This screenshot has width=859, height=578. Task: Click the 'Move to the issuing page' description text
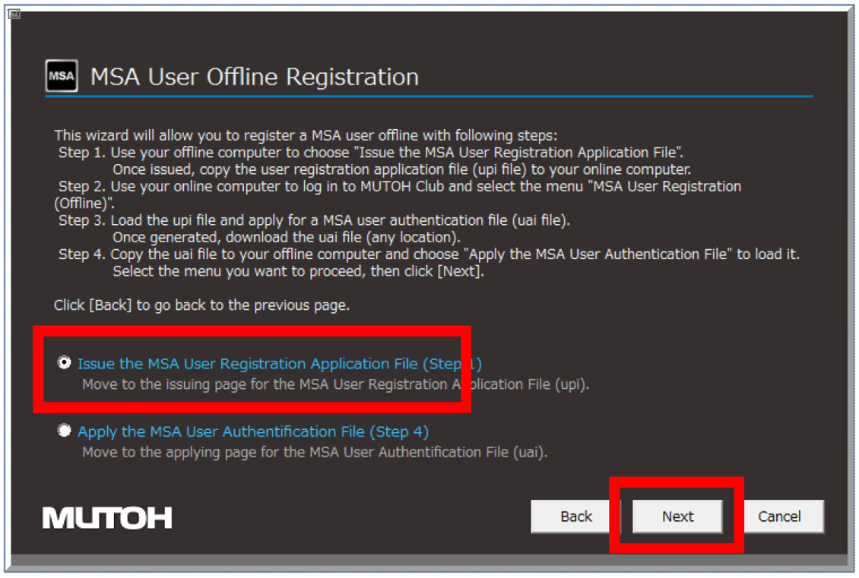pyautogui.click(x=335, y=384)
